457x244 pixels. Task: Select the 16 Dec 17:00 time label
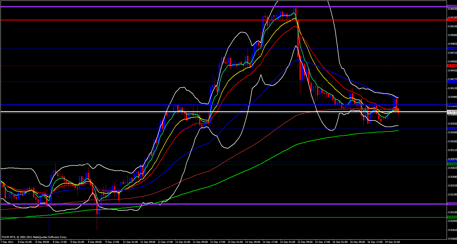[x=375, y=242]
